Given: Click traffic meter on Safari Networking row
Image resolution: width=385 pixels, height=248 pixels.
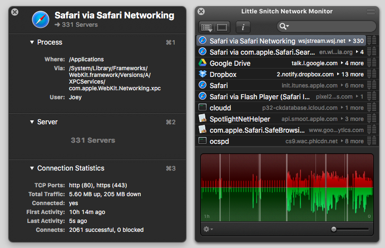Looking at the screenshot, I should (x=372, y=40).
